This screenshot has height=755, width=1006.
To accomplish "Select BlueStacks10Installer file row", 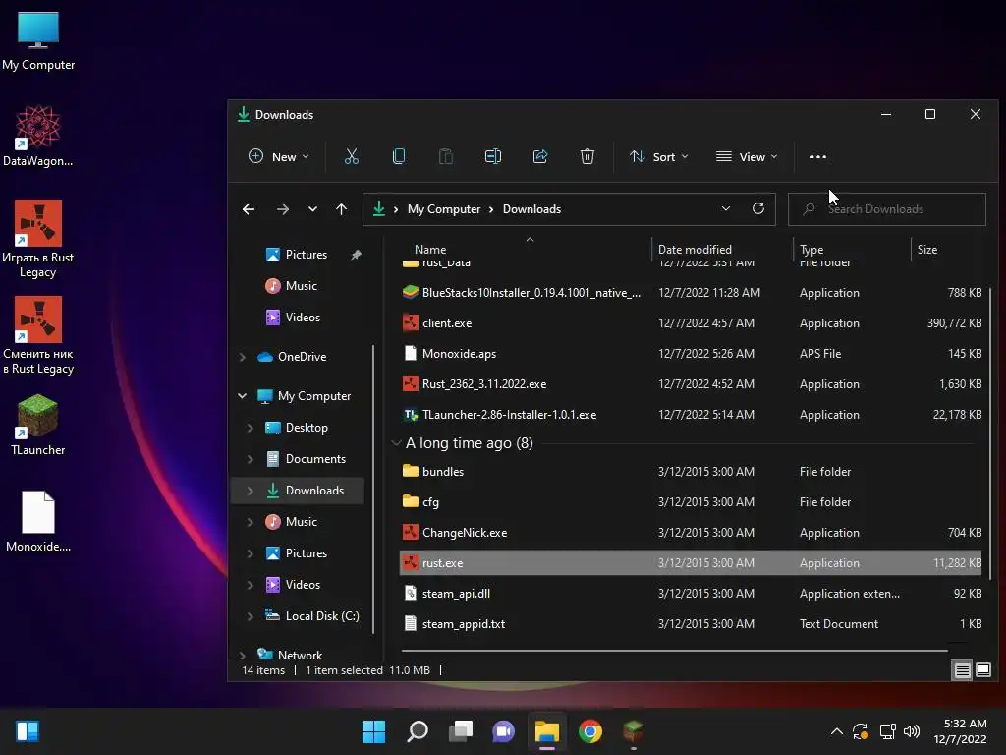I will (x=691, y=293).
